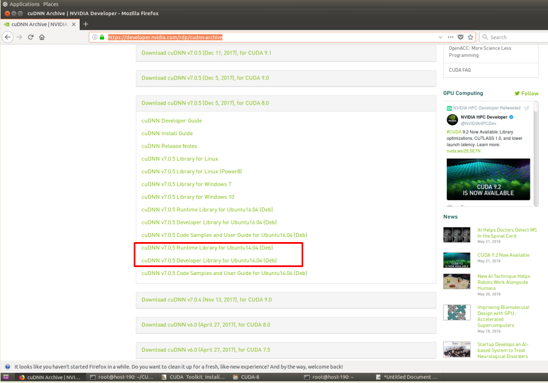
Task: Open AI Helps Doctors news thumbnail
Action: click(x=456, y=235)
